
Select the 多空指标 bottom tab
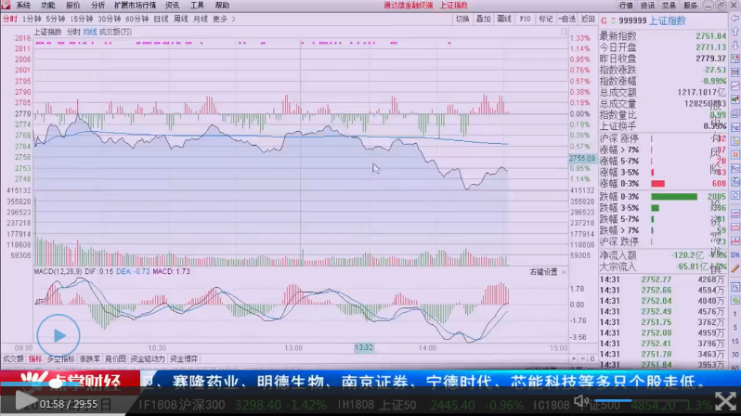(60, 359)
